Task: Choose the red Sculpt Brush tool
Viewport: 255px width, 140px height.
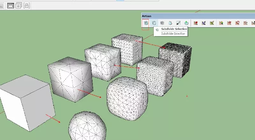Action: click(x=196, y=23)
